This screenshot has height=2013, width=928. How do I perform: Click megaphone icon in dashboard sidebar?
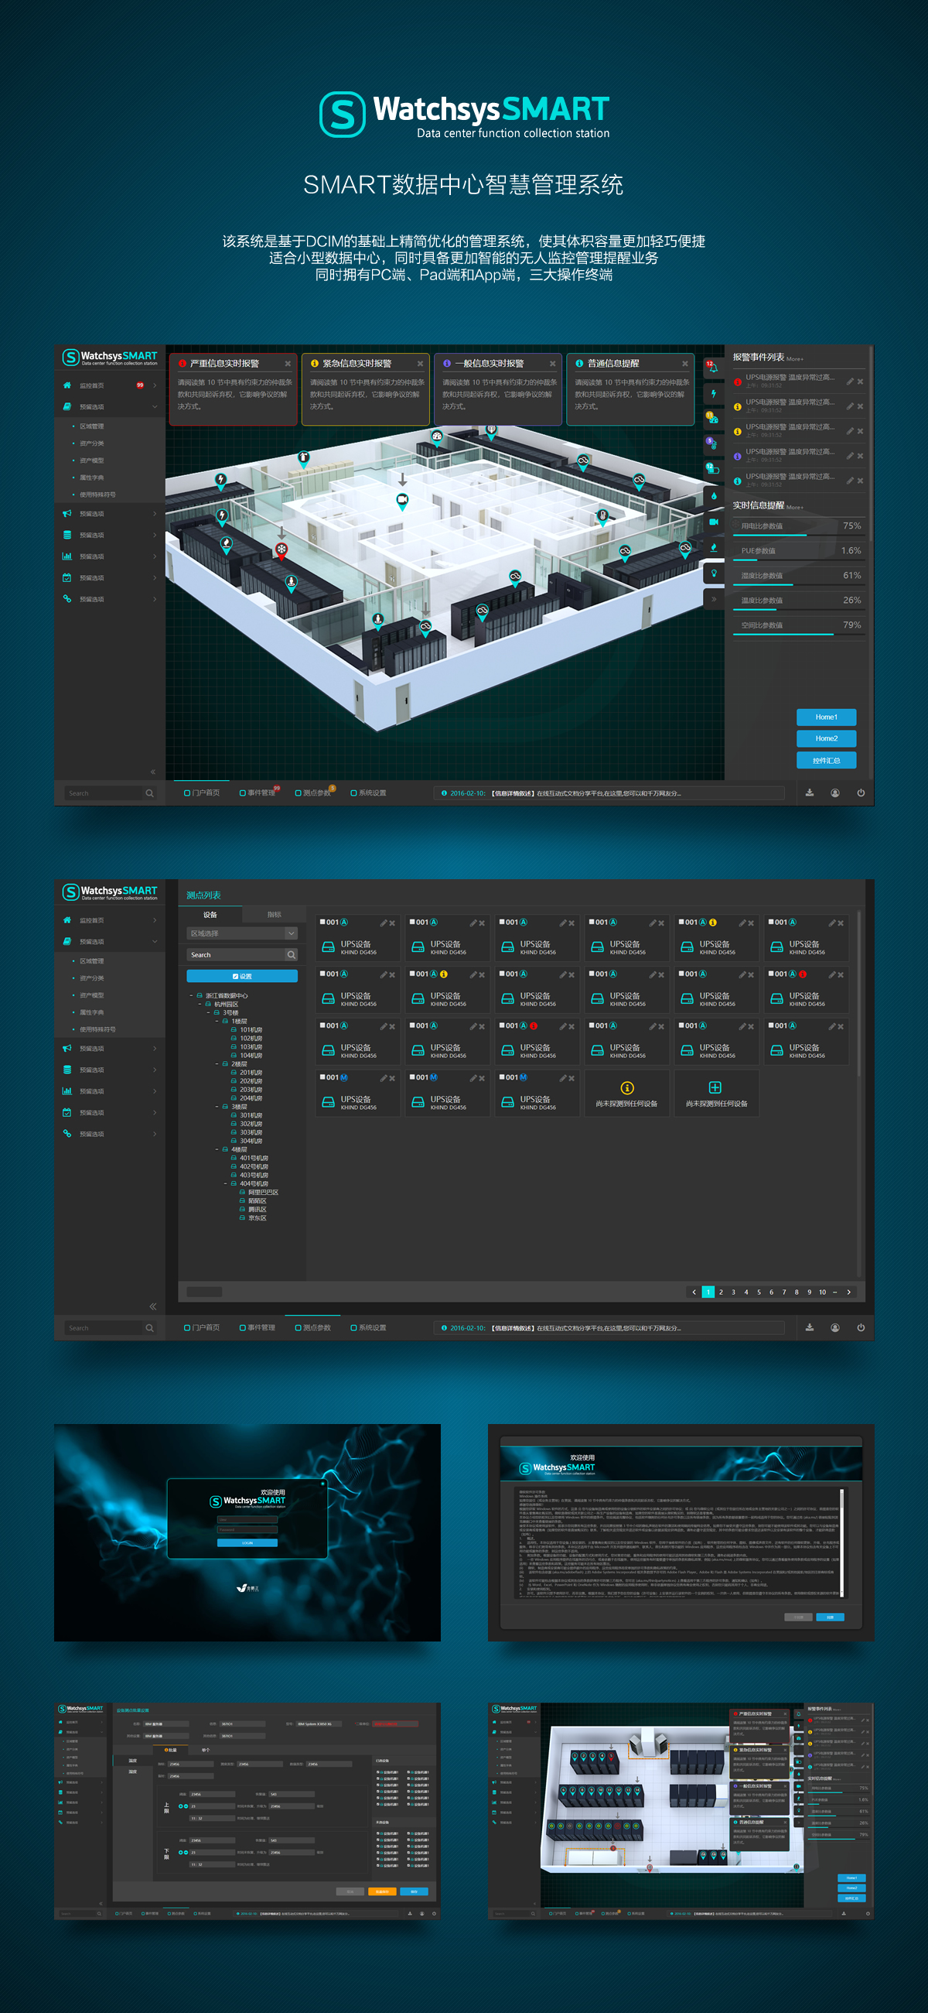click(x=67, y=513)
